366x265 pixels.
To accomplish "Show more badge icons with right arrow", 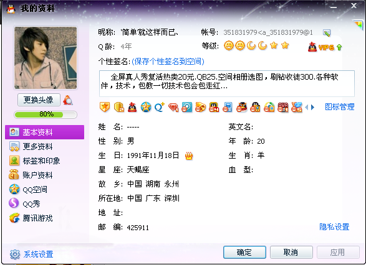I will click(312, 108).
